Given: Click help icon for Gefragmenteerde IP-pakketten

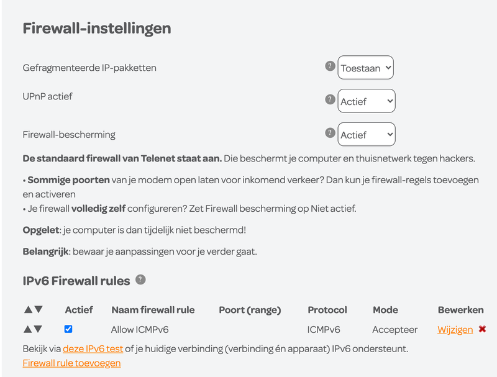Looking at the screenshot, I should pos(330,66).
